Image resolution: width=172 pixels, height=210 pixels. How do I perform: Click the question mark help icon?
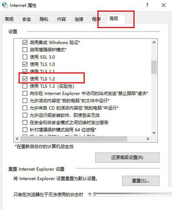[x=147, y=5]
